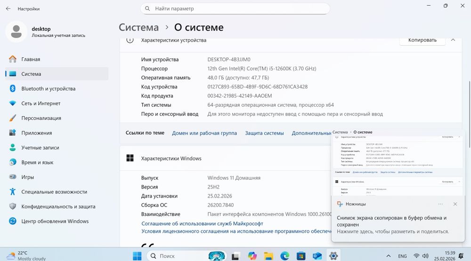The image size is (471, 261).
Task: Open notification bell in system tray
Action: point(461,256)
